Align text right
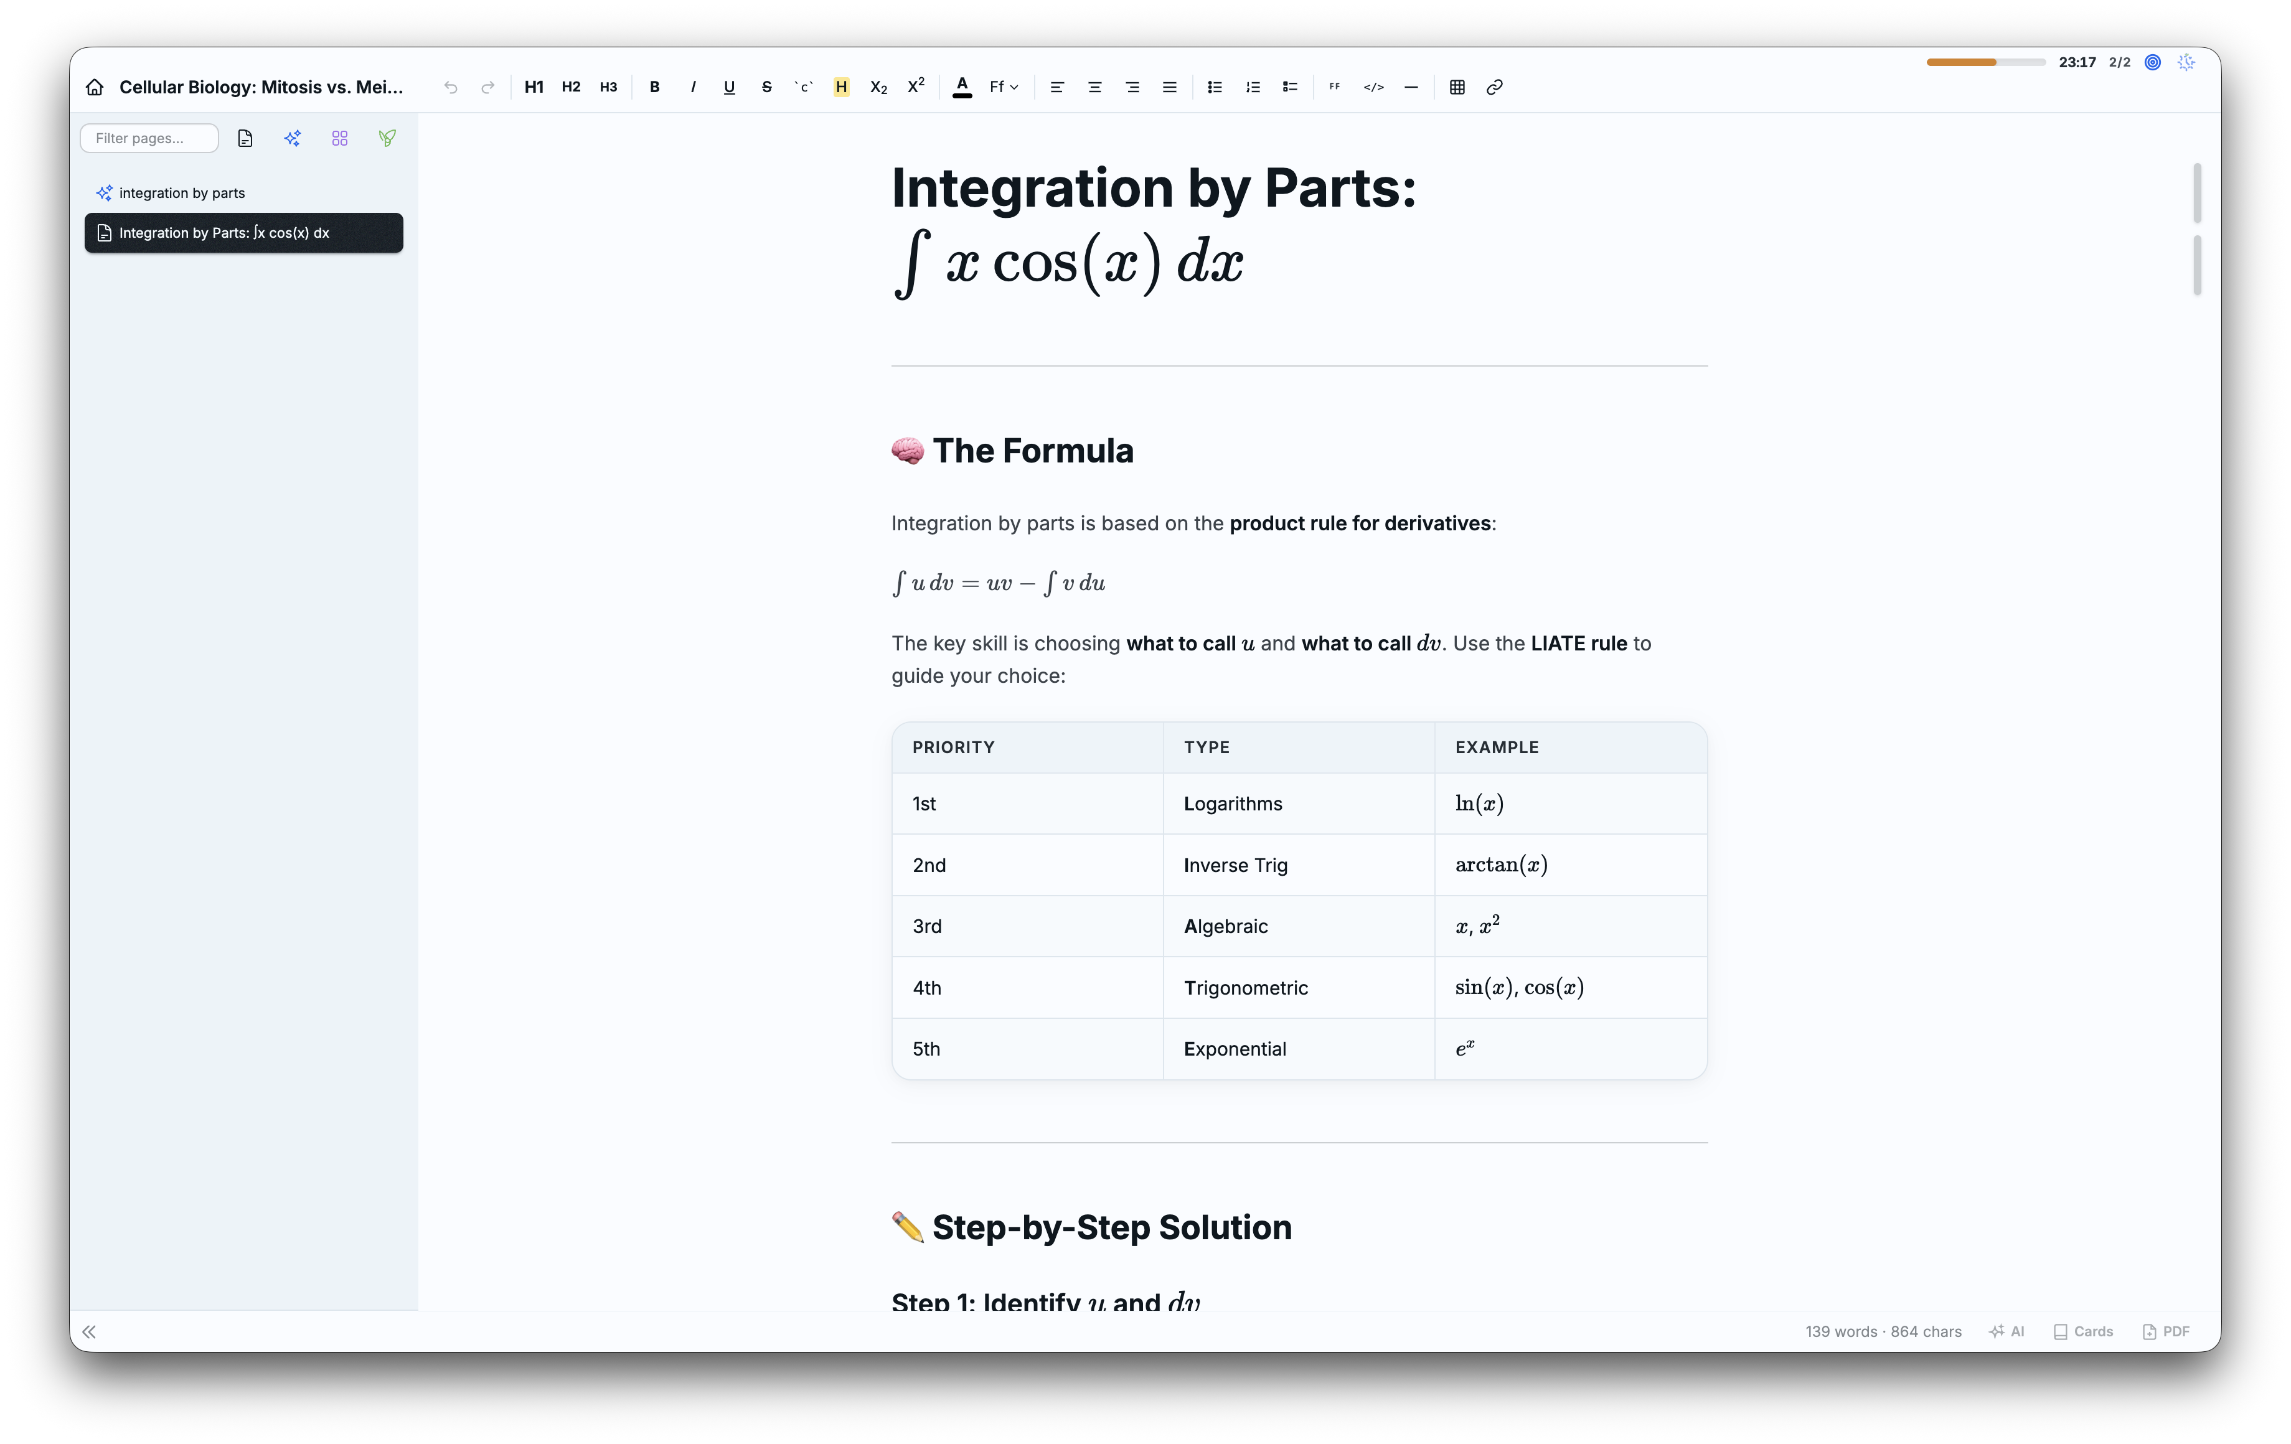The height and width of the screenshot is (1444, 2291). point(1132,87)
